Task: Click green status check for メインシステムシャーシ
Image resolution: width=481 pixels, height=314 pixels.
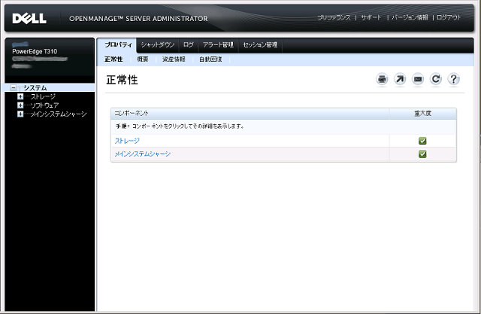Action: (x=422, y=154)
